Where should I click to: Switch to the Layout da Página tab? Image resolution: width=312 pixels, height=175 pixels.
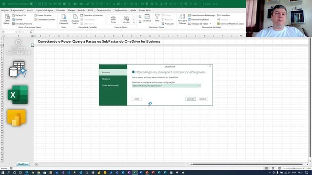[44, 10]
